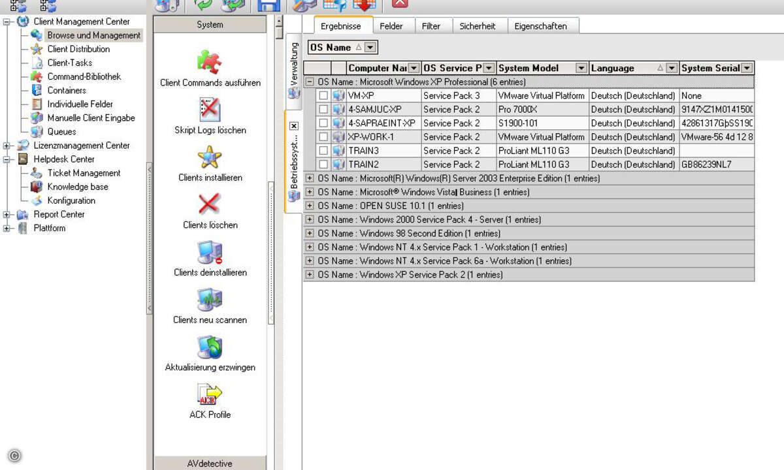The image size is (784, 470).
Task: Click the serial cell 'GB86239NL7'
Action: 717,164
